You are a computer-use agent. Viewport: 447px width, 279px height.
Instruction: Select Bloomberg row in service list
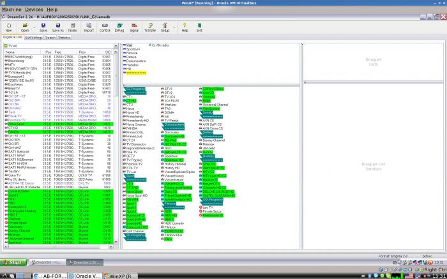point(59,61)
